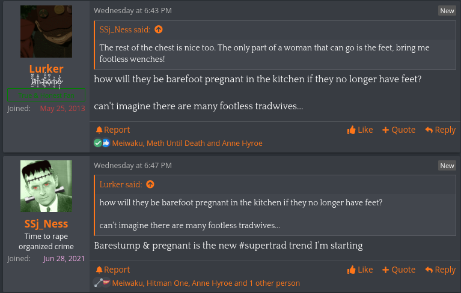Click the reaction icons under SSj_Ness's post
Image resolution: width=461 pixels, height=293 pixels.
(102, 283)
